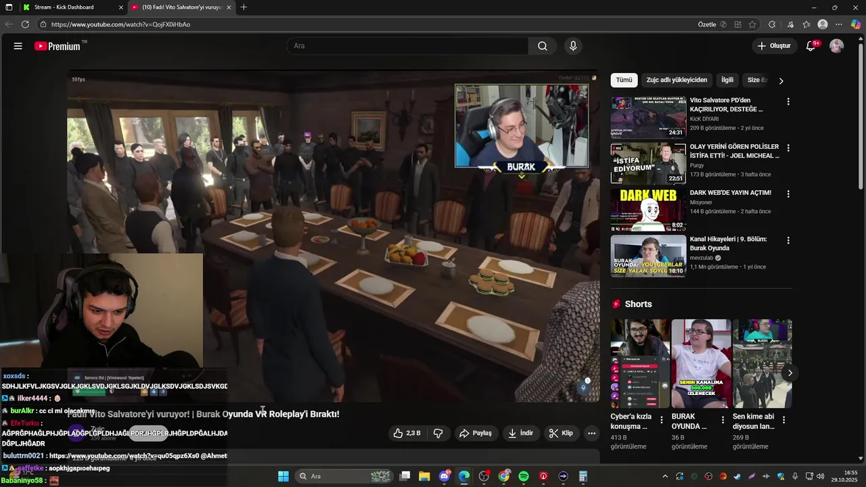Open options for OLAY YERİNİ GÖREN video
The width and height of the screenshot is (866, 487).
click(788, 147)
